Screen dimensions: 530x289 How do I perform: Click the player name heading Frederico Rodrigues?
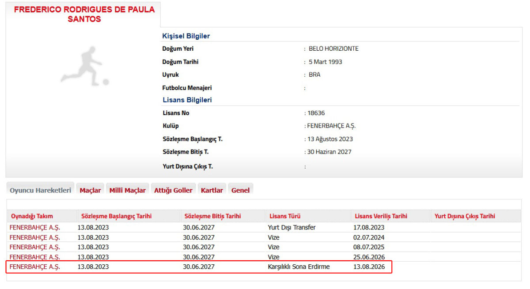[84, 14]
